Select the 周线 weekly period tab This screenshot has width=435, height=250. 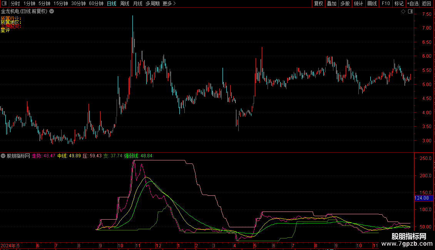(125, 3)
